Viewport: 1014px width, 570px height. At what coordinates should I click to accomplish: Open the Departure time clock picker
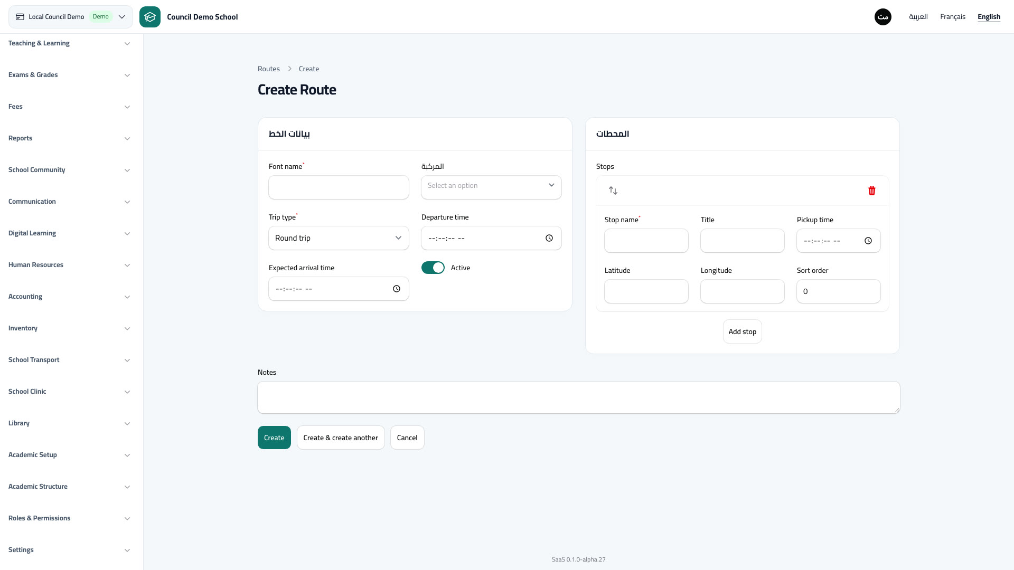pyautogui.click(x=549, y=238)
